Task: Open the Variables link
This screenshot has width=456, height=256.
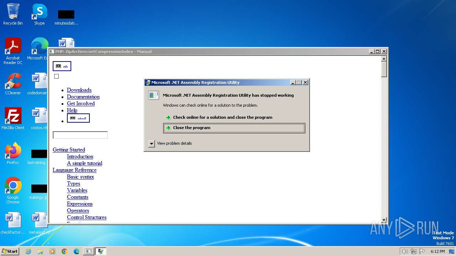Action: tap(77, 190)
